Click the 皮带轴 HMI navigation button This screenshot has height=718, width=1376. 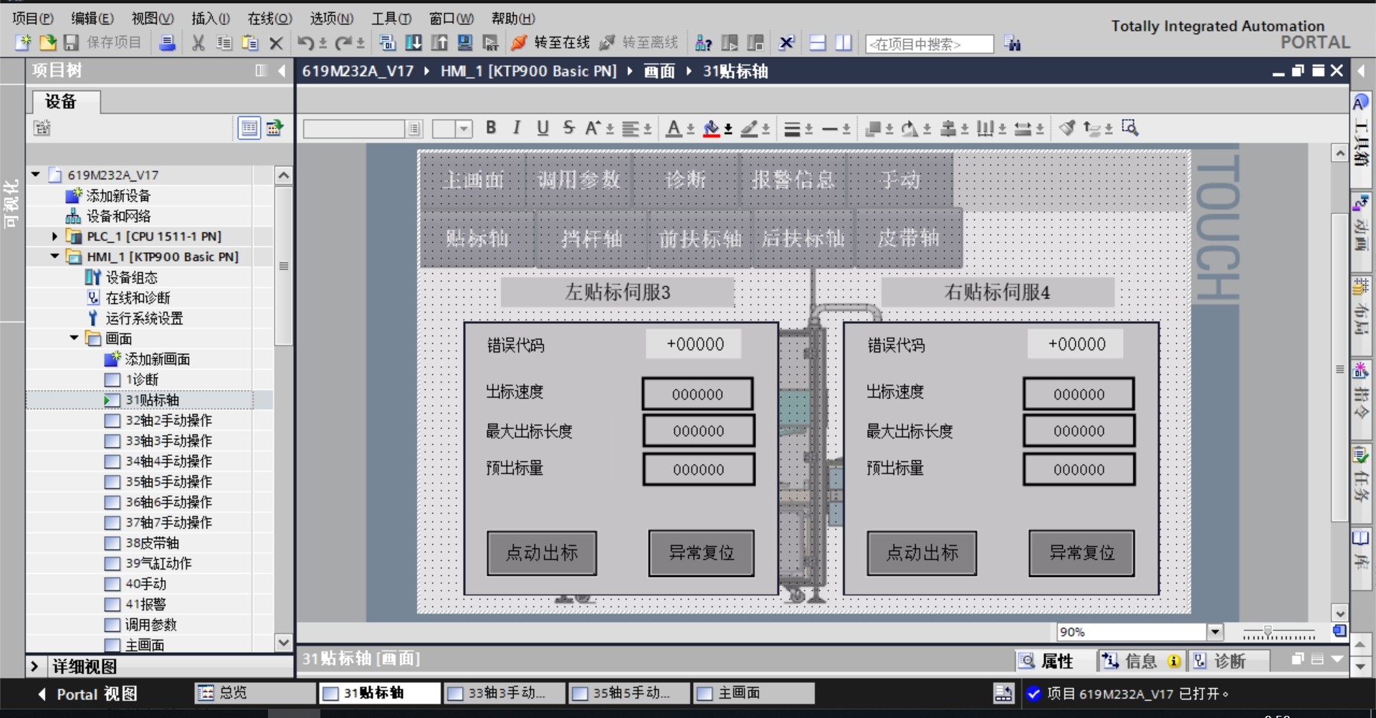[909, 238]
